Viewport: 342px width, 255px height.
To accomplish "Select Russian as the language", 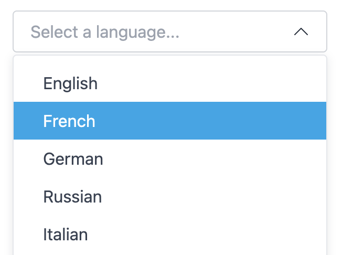I will point(72,197).
